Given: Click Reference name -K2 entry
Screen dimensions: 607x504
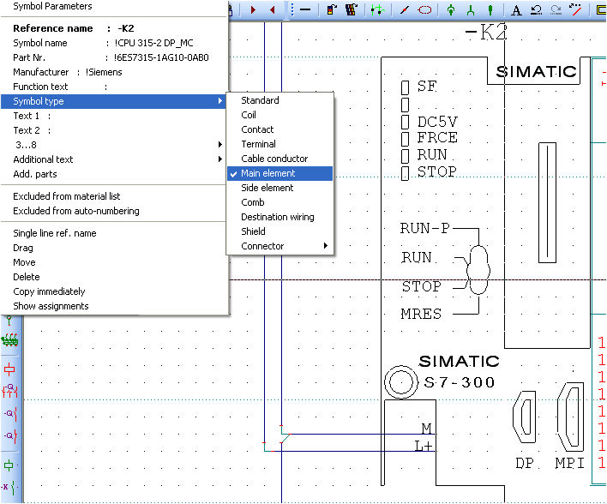Looking at the screenshot, I should pyautogui.click(x=113, y=28).
